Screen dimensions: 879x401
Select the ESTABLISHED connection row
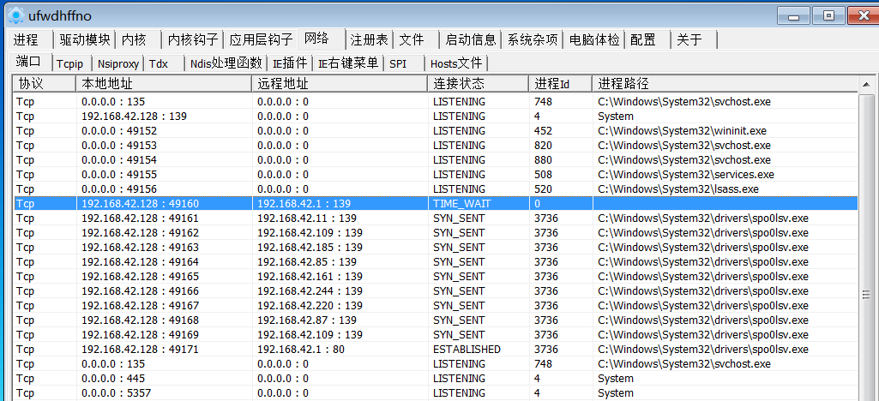click(436, 350)
